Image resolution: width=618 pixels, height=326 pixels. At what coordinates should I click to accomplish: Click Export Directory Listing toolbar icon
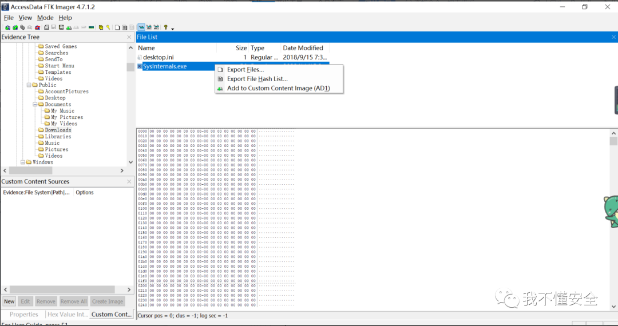(x=132, y=27)
